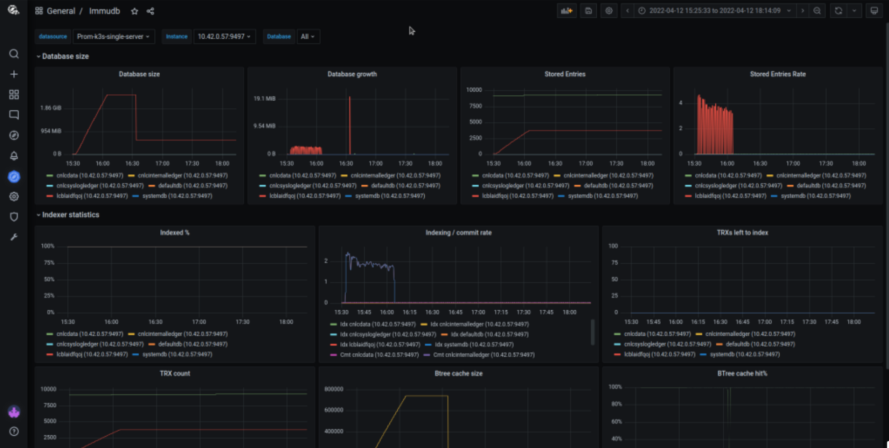
Task: Open the Alerting bell icon in sidebar
Action: pyautogui.click(x=14, y=156)
